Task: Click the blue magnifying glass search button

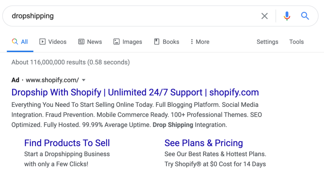Action: coord(305,16)
